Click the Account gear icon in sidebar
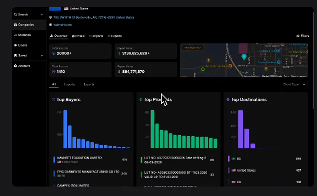 click(15, 66)
